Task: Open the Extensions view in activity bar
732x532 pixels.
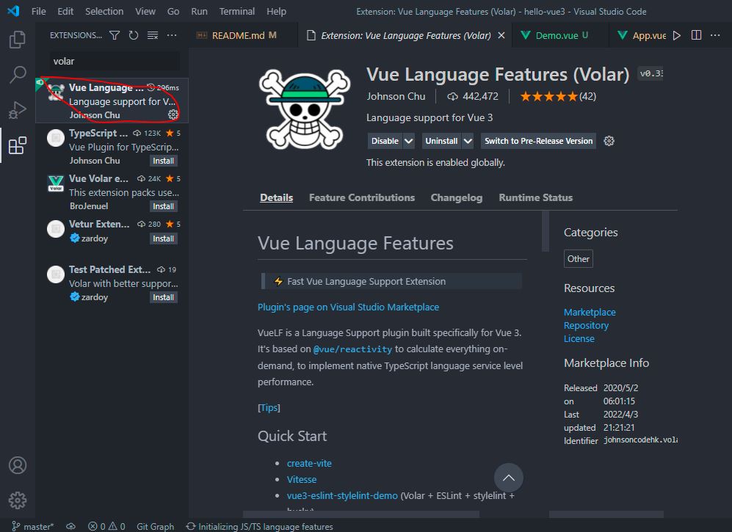Action: (18, 145)
